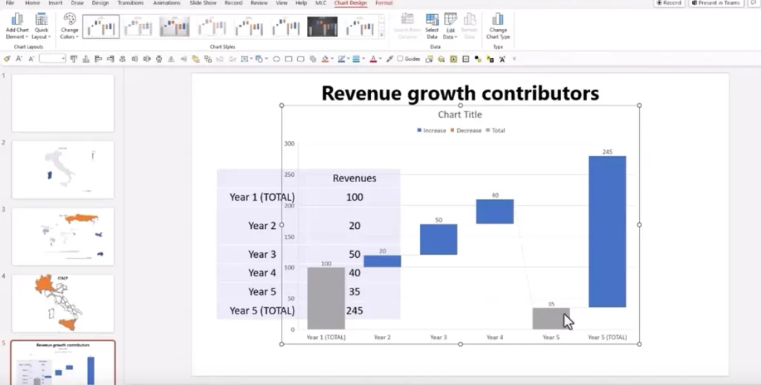
Task: Open the Change Colors palette menu
Action: tap(69, 26)
